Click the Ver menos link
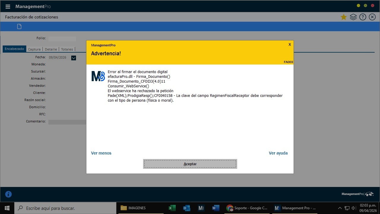Screen dimensions: 380x214 click(101, 153)
